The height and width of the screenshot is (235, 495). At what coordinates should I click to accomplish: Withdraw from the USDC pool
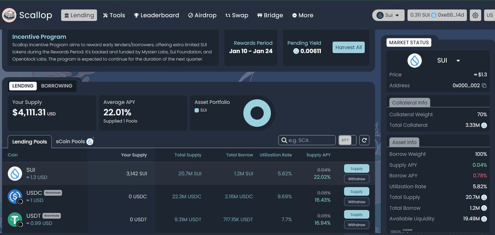click(x=356, y=202)
